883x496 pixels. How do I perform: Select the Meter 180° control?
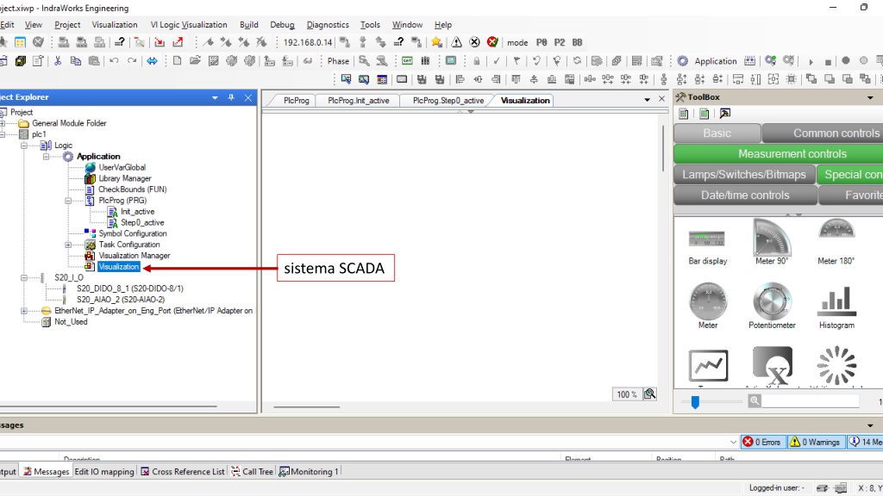[x=836, y=242]
